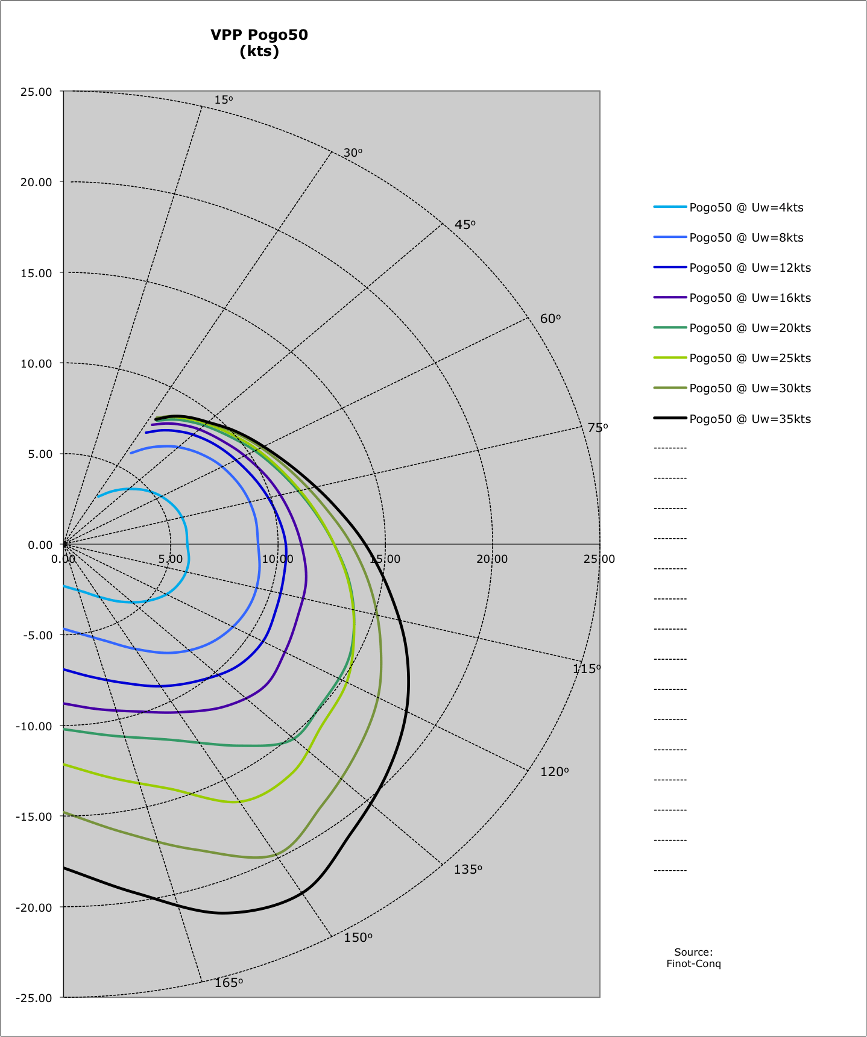
Task: Click the light blue Uw=4kts legend line swatch
Action: [x=670, y=207]
